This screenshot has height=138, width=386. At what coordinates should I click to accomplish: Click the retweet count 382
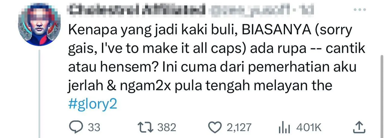(167, 127)
